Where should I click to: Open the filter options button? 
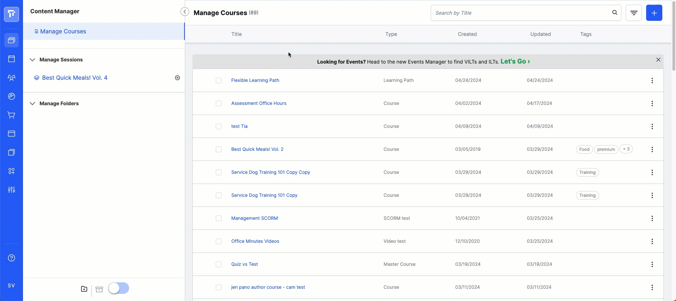click(634, 13)
